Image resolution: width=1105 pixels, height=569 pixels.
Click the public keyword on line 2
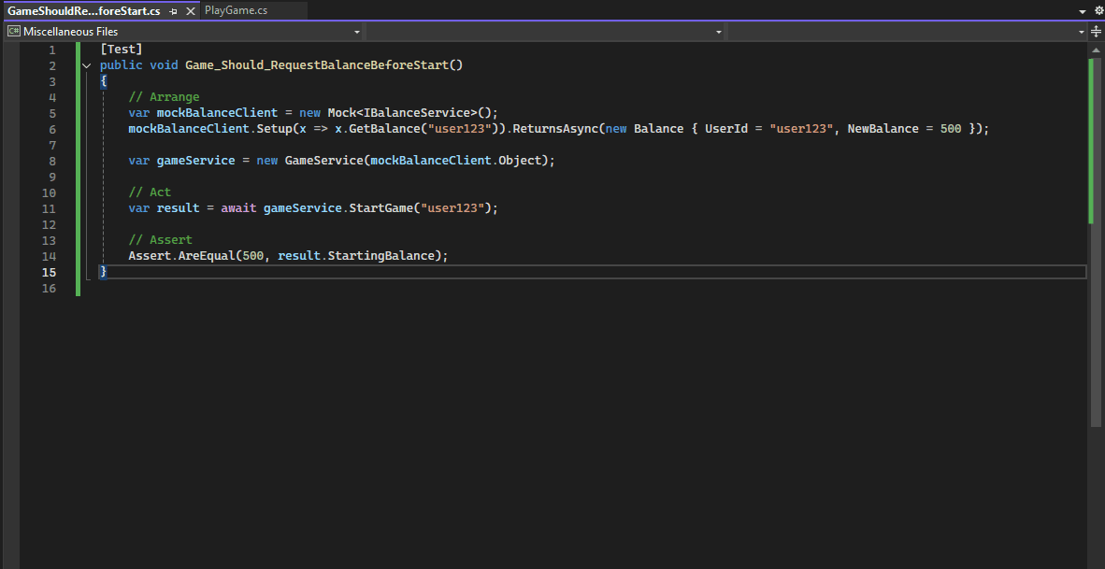coord(122,65)
